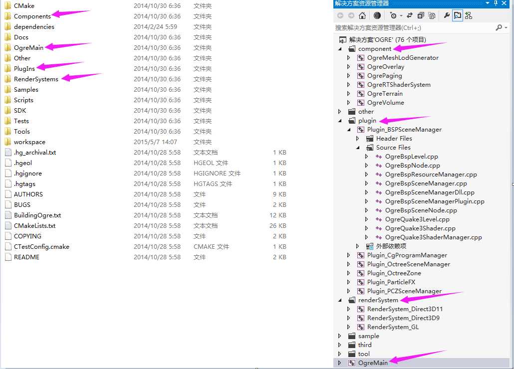Open dropdown arrow beside the clock filter icon

click(401, 15)
